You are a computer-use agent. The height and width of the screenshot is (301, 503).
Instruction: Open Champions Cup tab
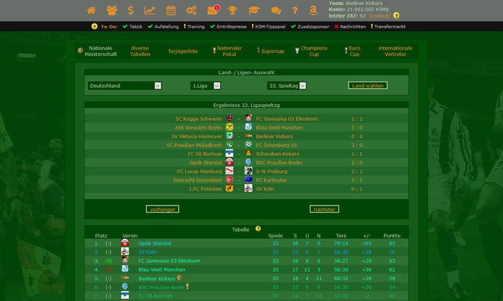click(x=314, y=51)
